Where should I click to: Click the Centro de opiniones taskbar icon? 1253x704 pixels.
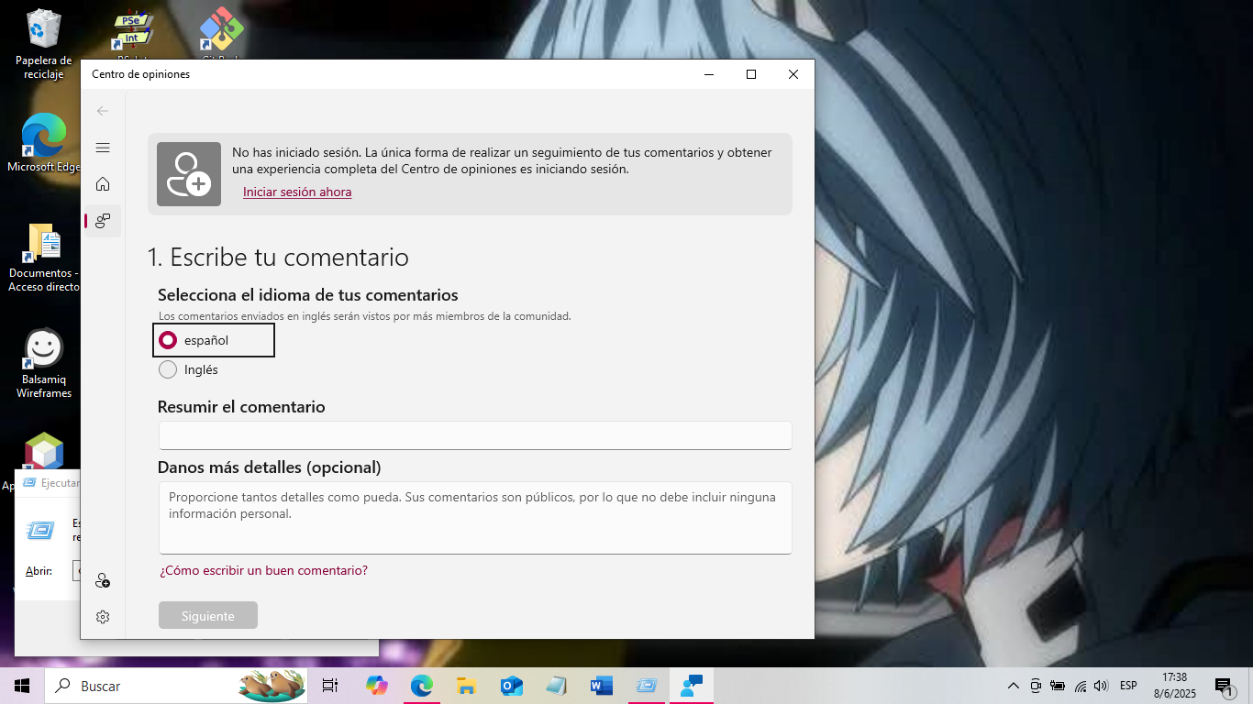[692, 686]
